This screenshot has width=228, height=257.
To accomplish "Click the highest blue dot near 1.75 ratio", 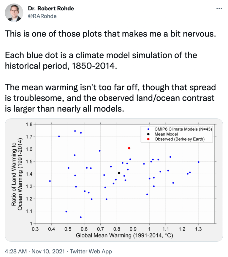I will (x=75, y=131).
